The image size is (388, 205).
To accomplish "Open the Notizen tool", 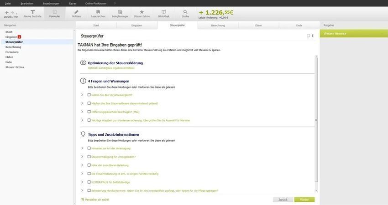I will (76, 14).
